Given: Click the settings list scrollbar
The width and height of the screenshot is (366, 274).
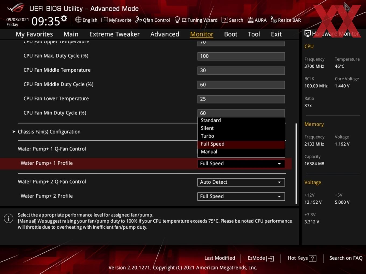Looking at the screenshot, I should click(296, 164).
